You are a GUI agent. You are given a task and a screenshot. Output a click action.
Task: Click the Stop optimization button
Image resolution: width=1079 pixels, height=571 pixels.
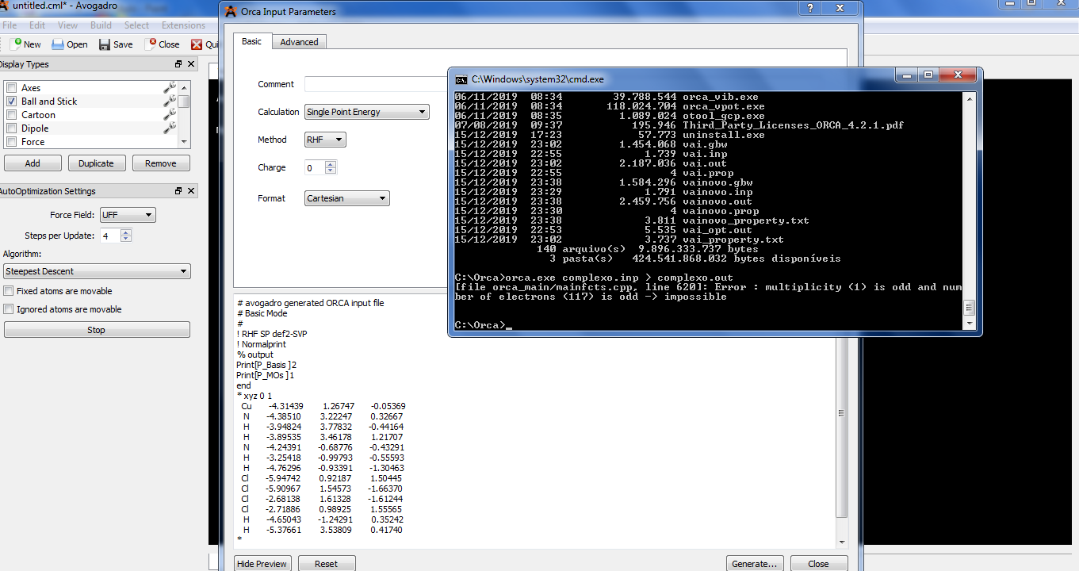click(x=97, y=330)
